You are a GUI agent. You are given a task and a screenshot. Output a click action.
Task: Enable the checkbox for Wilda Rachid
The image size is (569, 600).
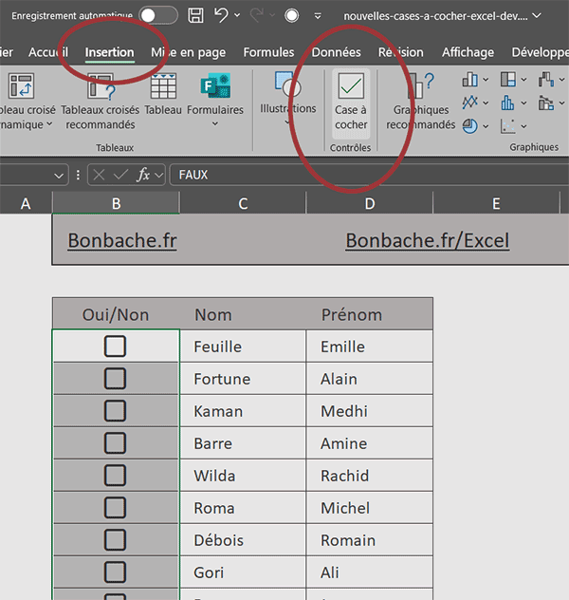coord(115,476)
